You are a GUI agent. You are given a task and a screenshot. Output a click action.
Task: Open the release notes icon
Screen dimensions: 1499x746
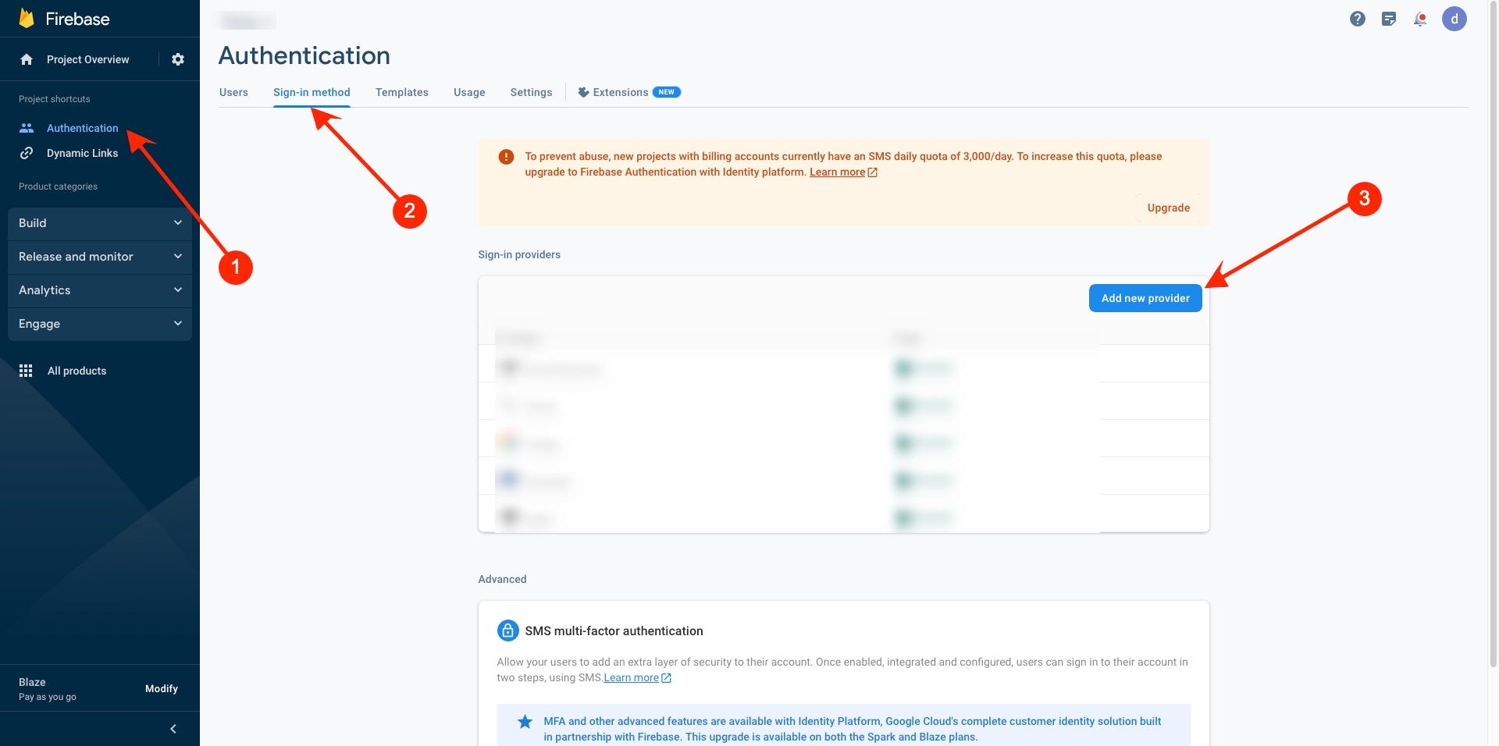pyautogui.click(x=1388, y=19)
